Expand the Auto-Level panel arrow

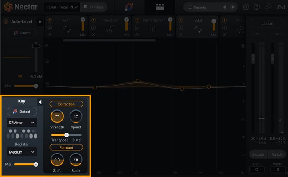tap(40, 22)
